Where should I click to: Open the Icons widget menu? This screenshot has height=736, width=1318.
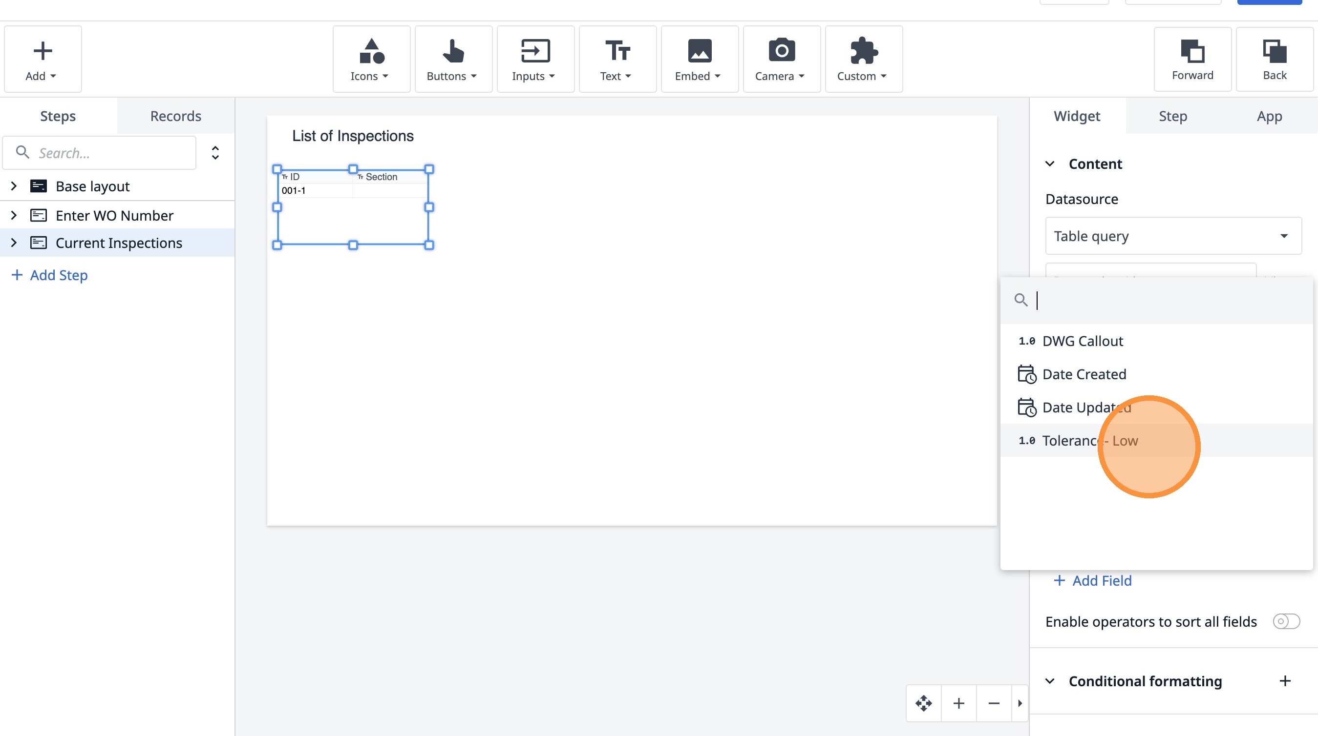(x=371, y=59)
